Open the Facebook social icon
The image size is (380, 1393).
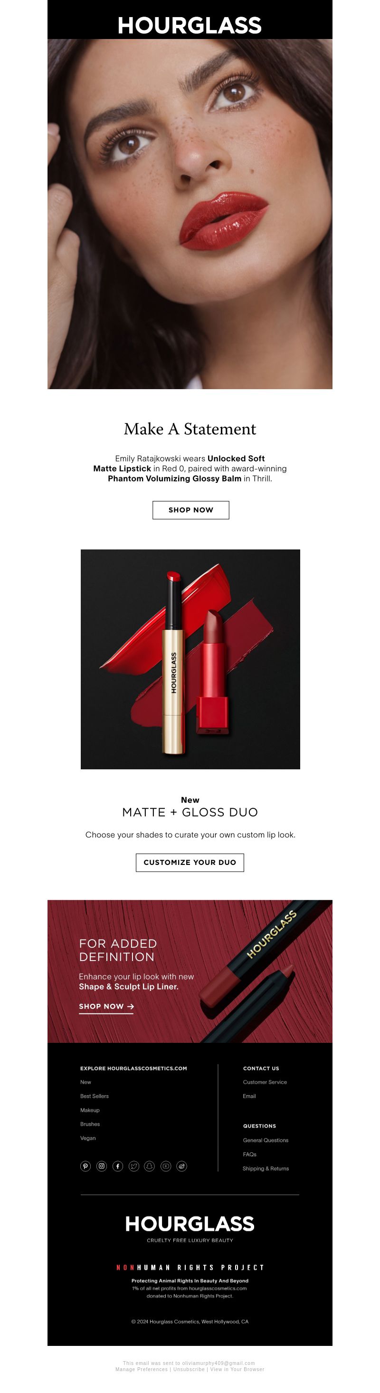coord(118,1167)
